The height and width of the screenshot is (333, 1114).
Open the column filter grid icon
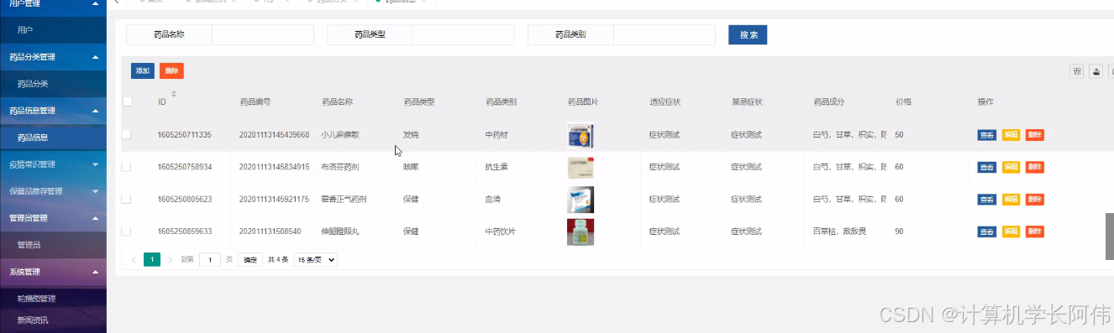(x=1076, y=71)
